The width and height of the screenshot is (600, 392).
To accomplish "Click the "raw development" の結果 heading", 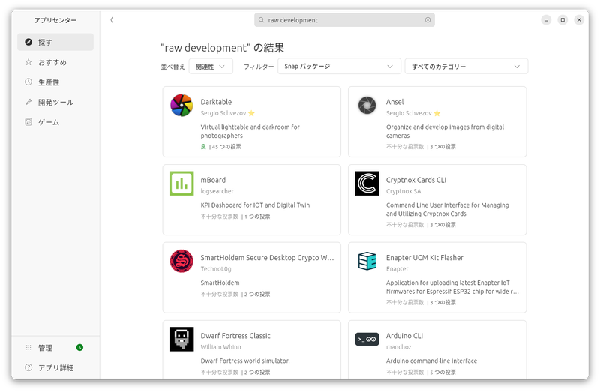I will pyautogui.click(x=222, y=48).
